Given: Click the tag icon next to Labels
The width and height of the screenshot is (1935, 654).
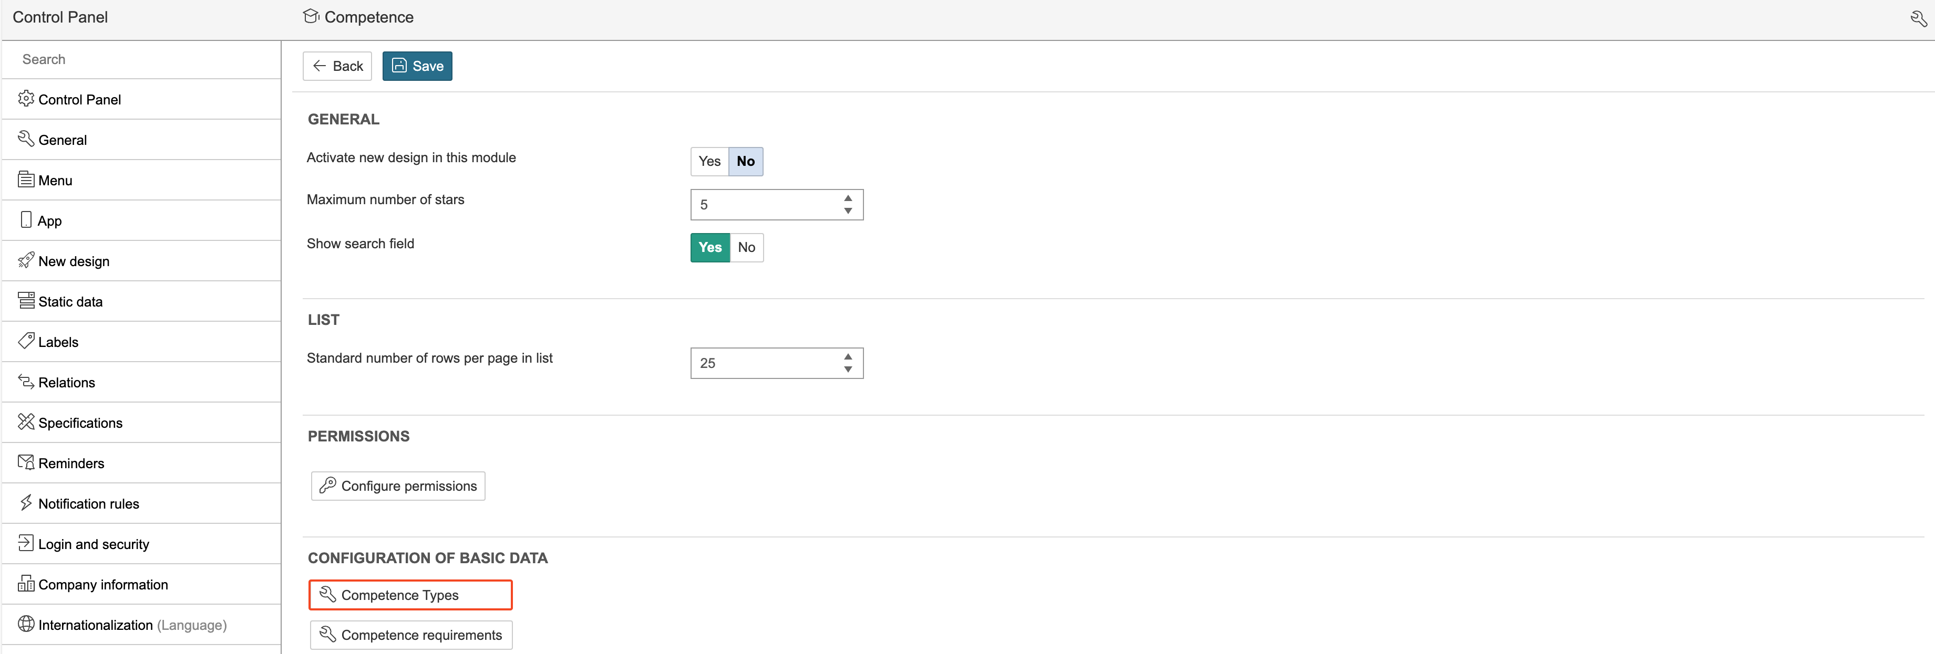Looking at the screenshot, I should click(x=26, y=341).
